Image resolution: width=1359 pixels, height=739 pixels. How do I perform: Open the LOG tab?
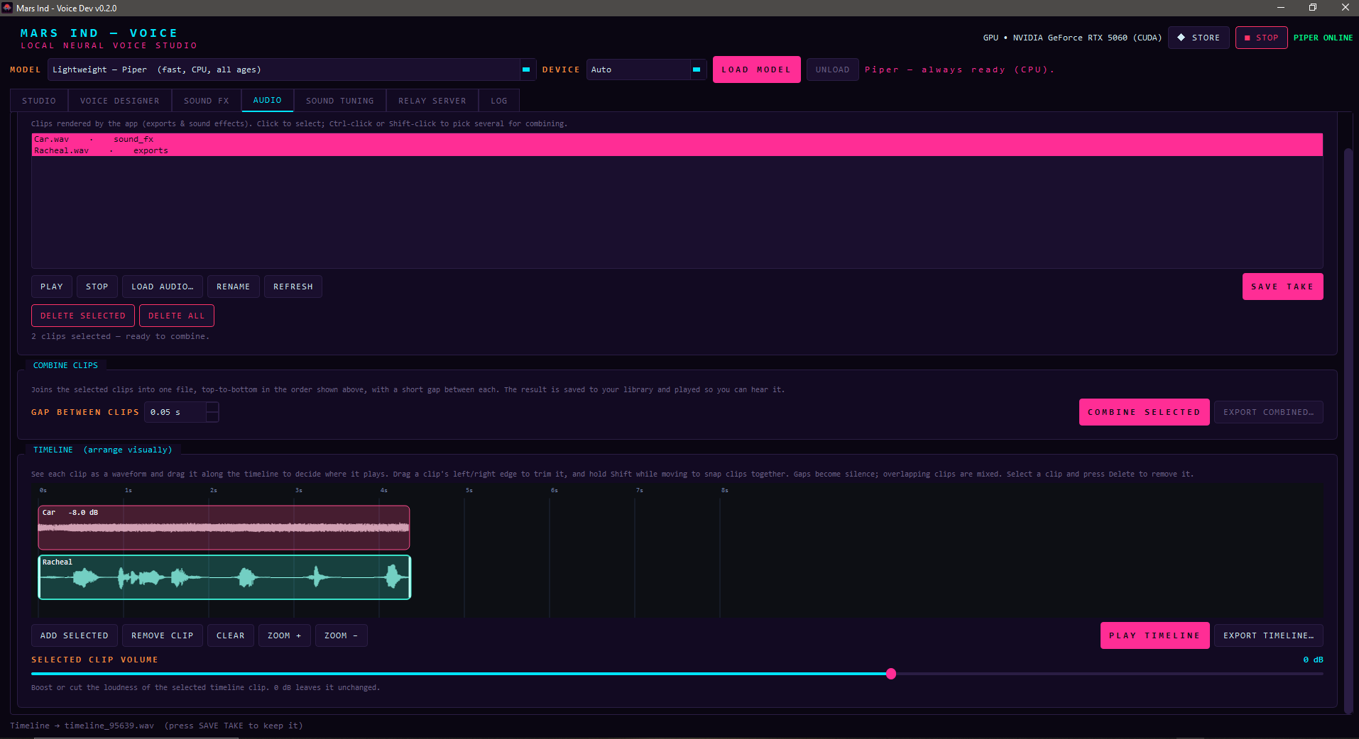pos(499,101)
